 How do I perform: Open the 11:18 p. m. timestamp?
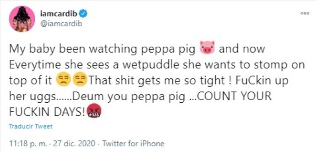(x=29, y=144)
